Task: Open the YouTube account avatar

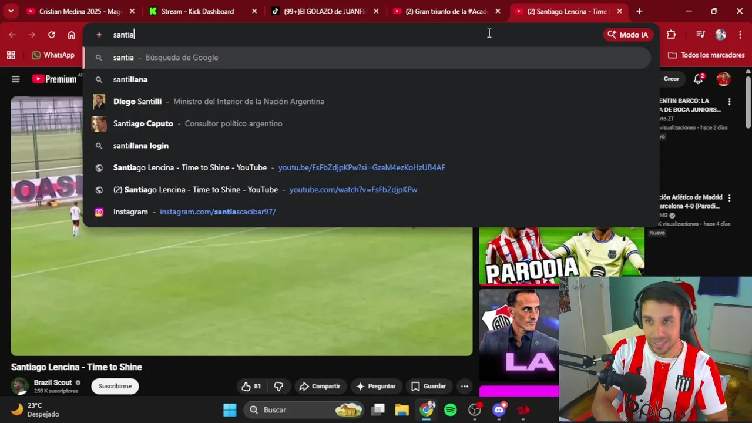Action: pos(723,79)
